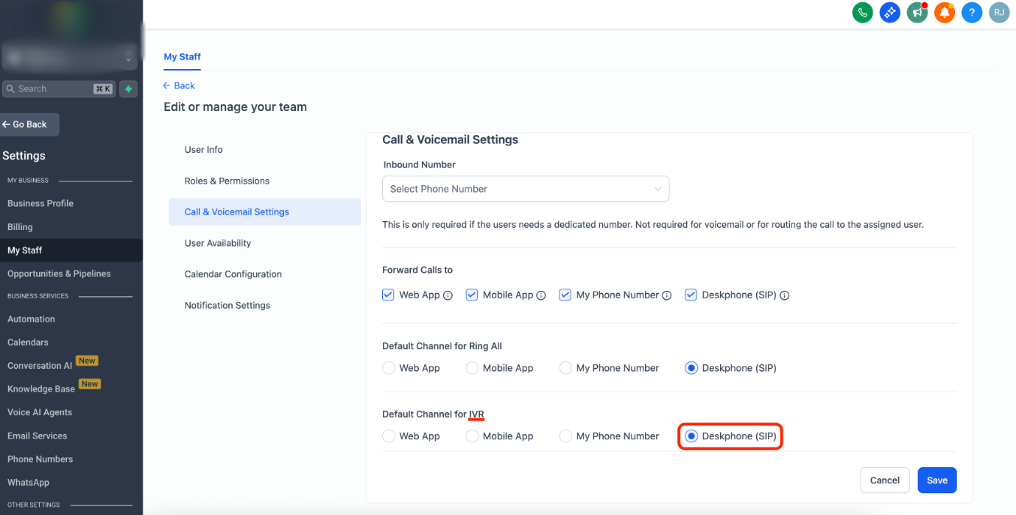The height and width of the screenshot is (515, 1016).
Task: Click the blue sparkle AI assistant icon
Action: pyautogui.click(x=890, y=12)
